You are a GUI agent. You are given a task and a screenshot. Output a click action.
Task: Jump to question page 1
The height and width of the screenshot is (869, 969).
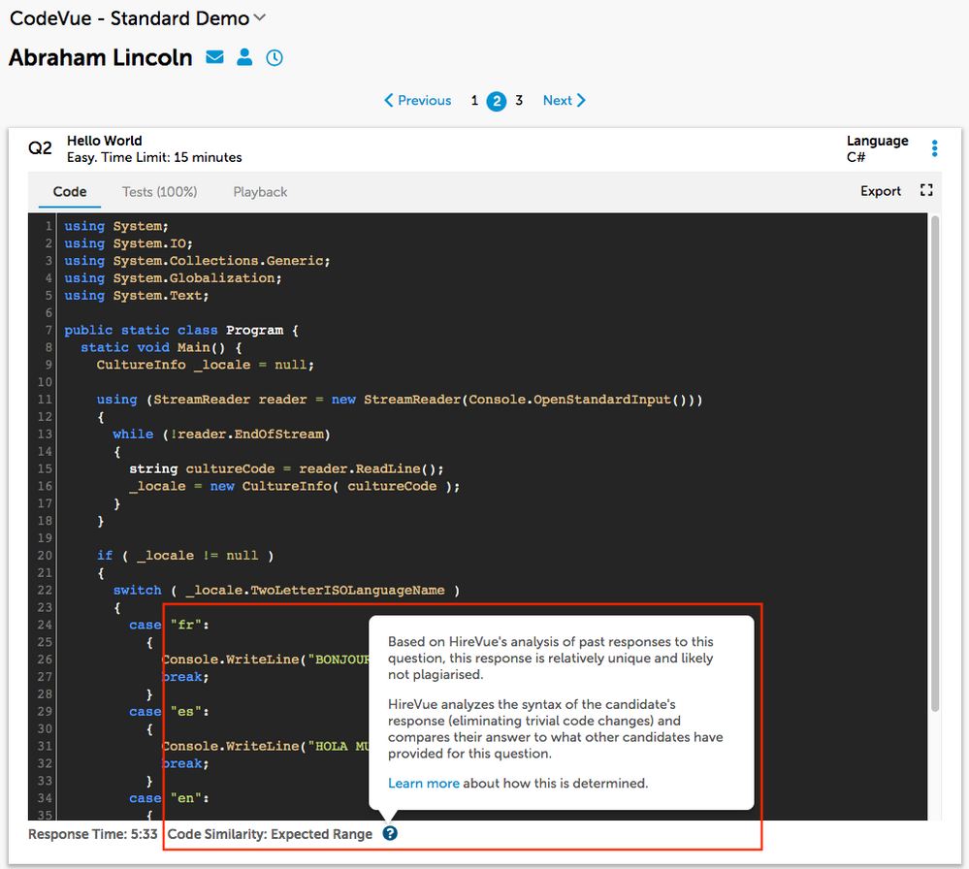coord(474,101)
